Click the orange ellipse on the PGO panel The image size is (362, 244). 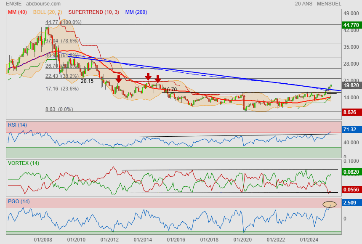click(330, 204)
